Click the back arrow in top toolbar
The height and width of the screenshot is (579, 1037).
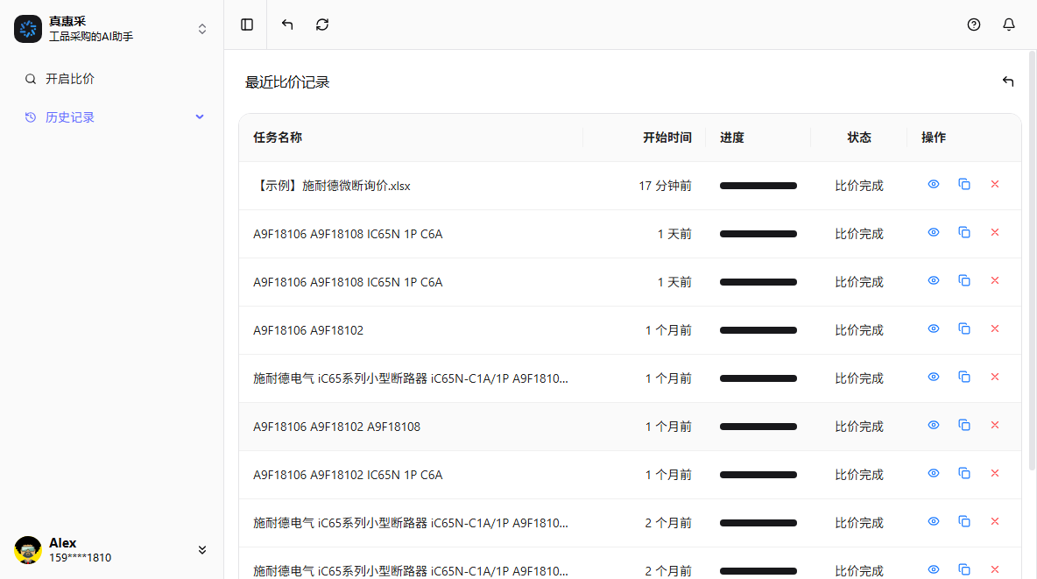click(x=287, y=25)
